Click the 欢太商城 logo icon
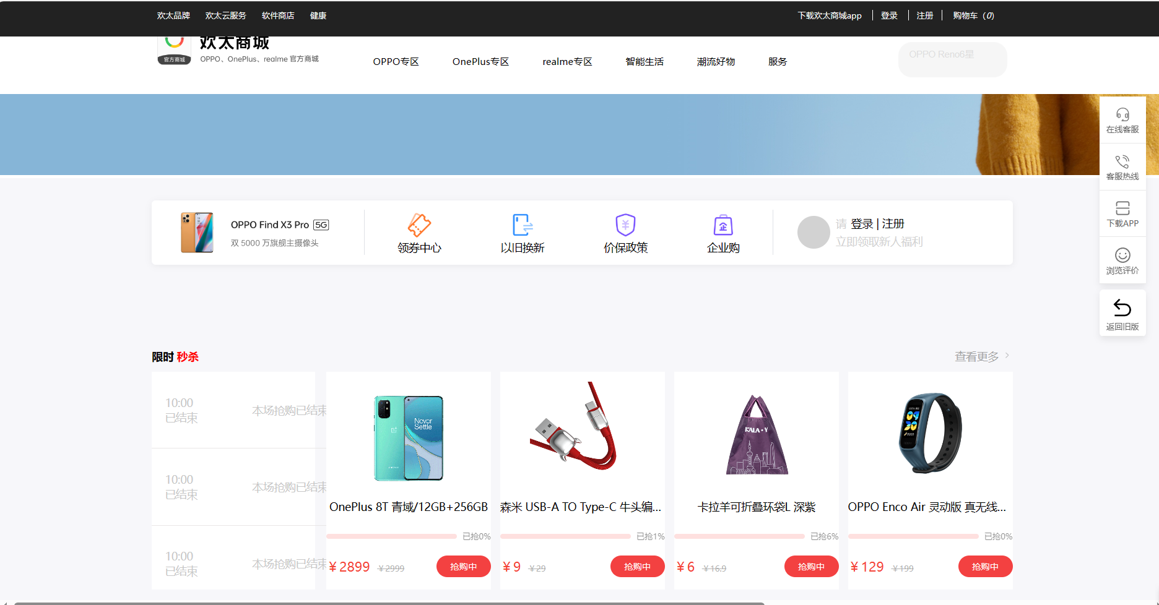The width and height of the screenshot is (1159, 605). (175, 50)
